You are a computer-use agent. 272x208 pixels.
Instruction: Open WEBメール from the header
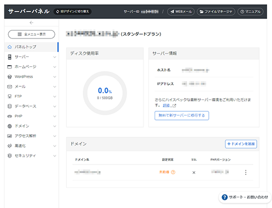pos(181,11)
